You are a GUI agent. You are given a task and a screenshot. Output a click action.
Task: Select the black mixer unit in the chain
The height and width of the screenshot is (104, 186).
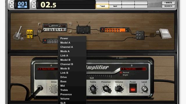click(140, 35)
